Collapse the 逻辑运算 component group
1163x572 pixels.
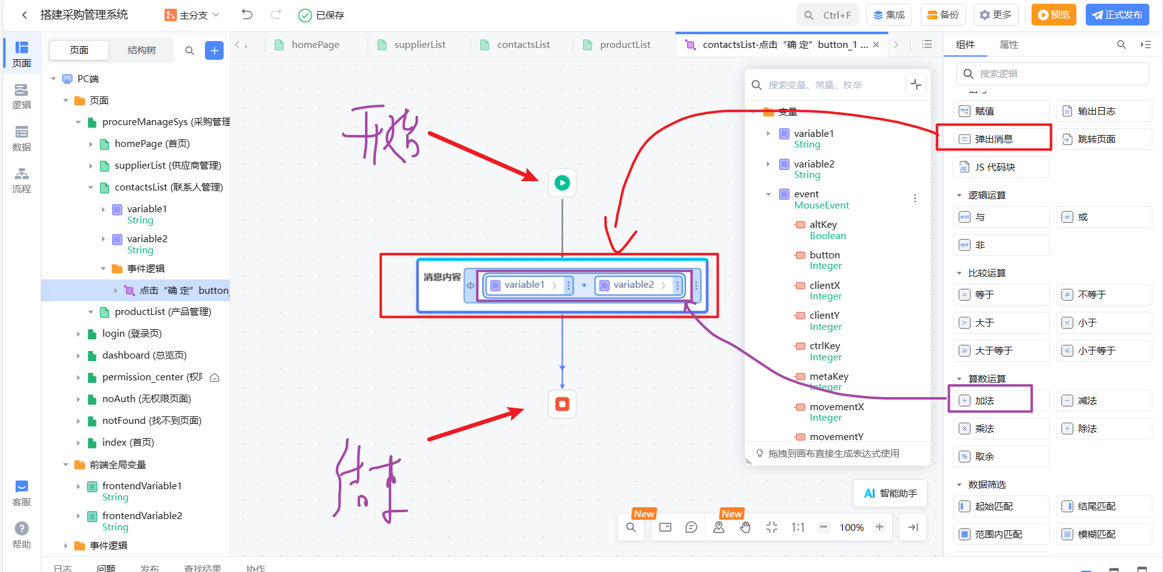click(959, 195)
